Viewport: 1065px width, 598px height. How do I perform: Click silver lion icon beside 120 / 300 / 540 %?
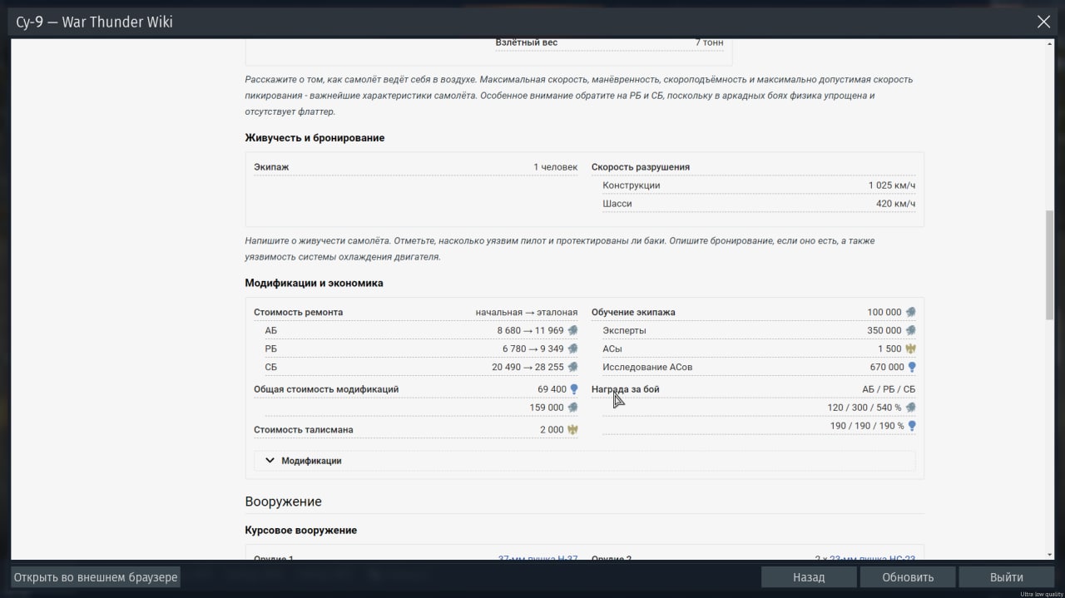pyautogui.click(x=911, y=408)
